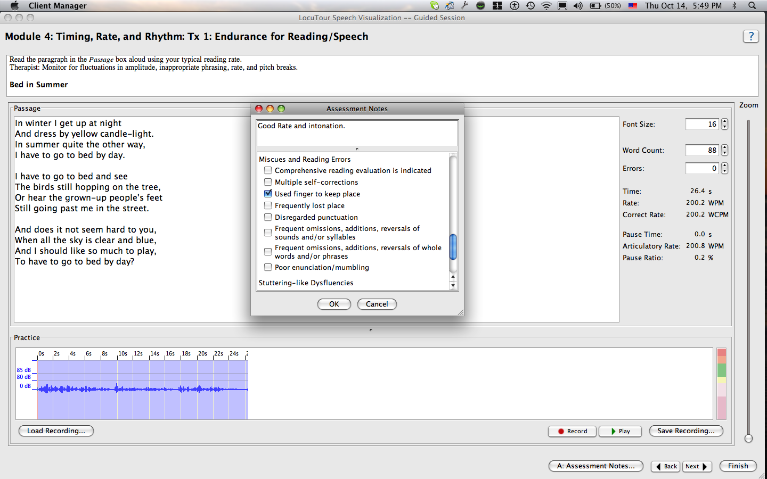The height and width of the screenshot is (479, 767).
Task: Click the green clock menu bar icon
Action: tap(435, 5)
